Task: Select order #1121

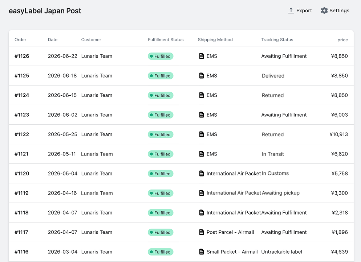Action: (x=21, y=154)
